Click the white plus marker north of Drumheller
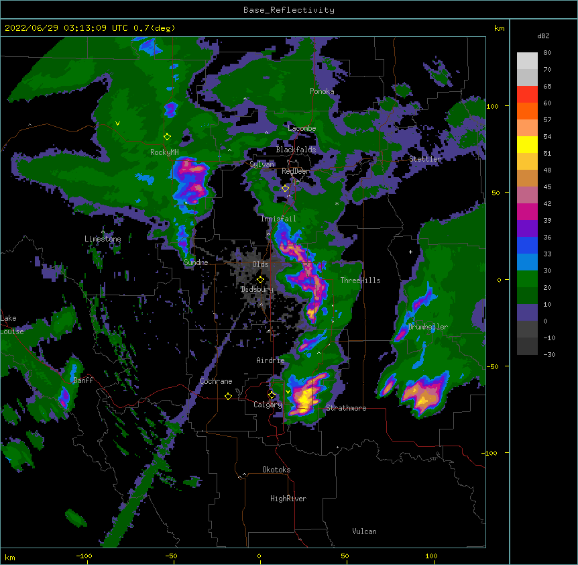 410,252
